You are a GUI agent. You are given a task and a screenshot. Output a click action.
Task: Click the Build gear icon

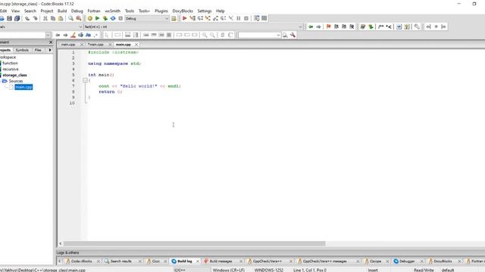[89, 18]
